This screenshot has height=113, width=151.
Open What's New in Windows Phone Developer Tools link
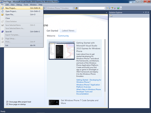(89, 92)
